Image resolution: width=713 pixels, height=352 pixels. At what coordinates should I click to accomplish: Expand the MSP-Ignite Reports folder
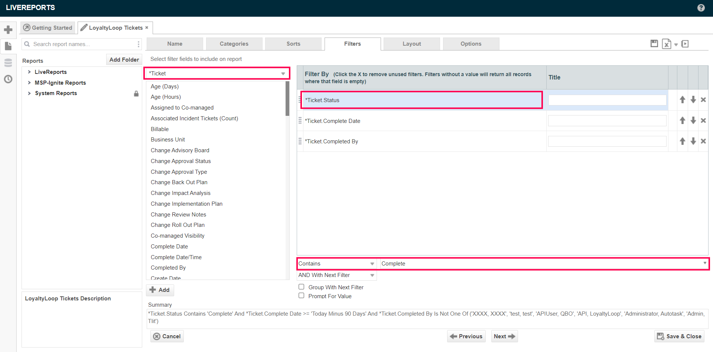(29, 82)
